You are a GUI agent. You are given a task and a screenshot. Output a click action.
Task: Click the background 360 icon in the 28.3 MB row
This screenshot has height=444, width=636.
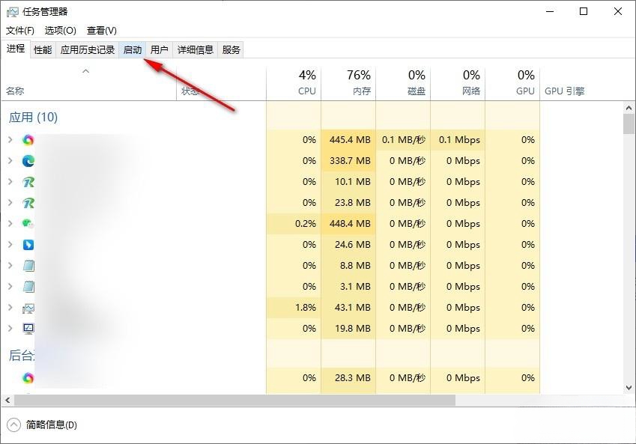tap(28, 378)
